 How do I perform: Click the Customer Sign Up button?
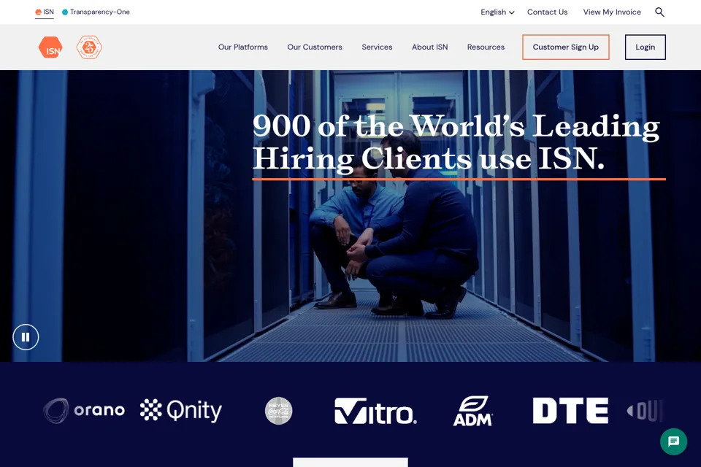pos(565,47)
